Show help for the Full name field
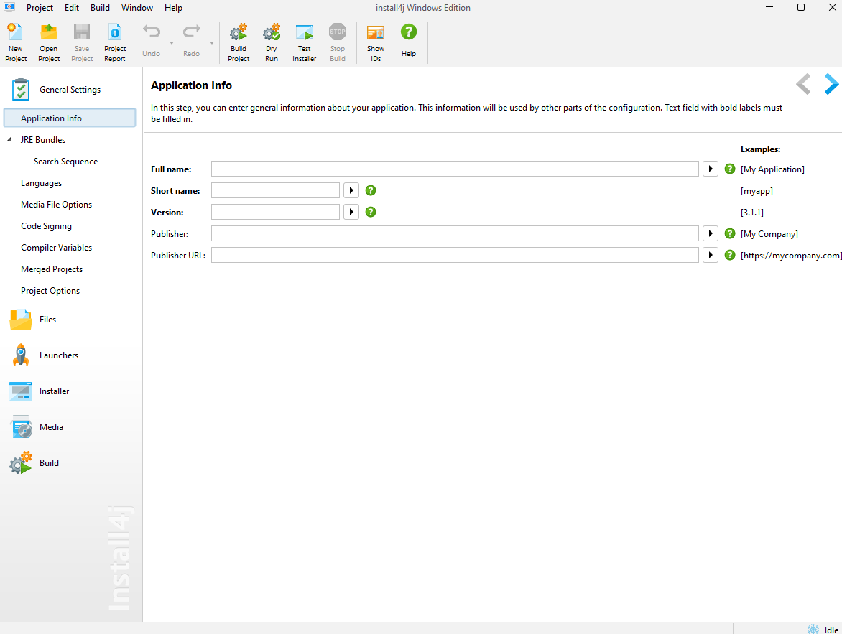The height and width of the screenshot is (634, 842). click(730, 169)
